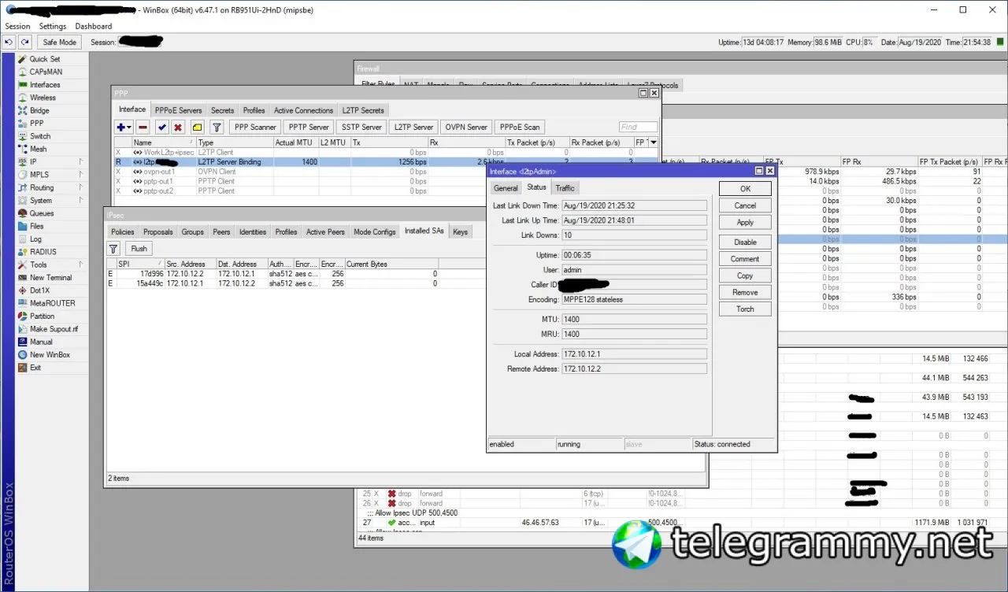Click Torch in the Interface dialog
Image resolution: width=1008 pixels, height=592 pixels.
pyautogui.click(x=745, y=309)
